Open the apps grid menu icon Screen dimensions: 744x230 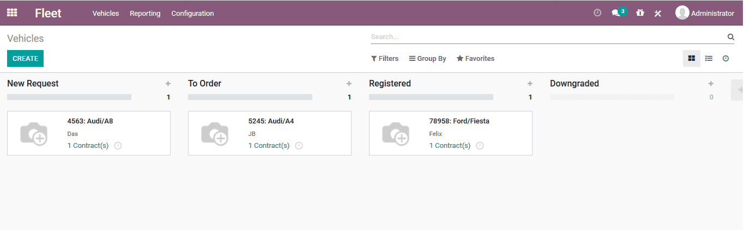(x=12, y=13)
